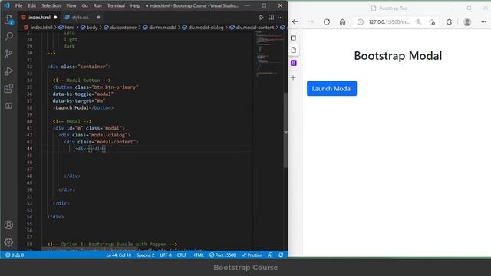The height and width of the screenshot is (276, 491).
Task: Open the Explorer view in activity bar
Action: point(8,20)
